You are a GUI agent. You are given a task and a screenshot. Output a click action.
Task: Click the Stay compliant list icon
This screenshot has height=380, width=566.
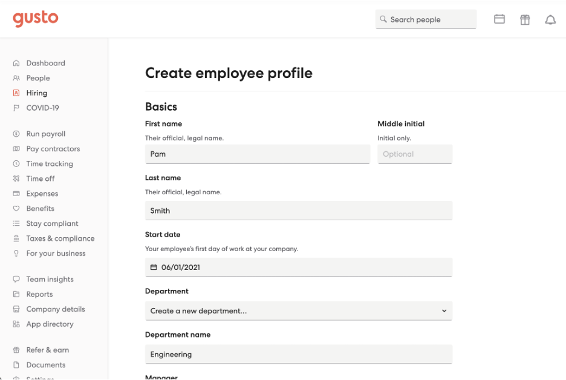pyautogui.click(x=16, y=223)
